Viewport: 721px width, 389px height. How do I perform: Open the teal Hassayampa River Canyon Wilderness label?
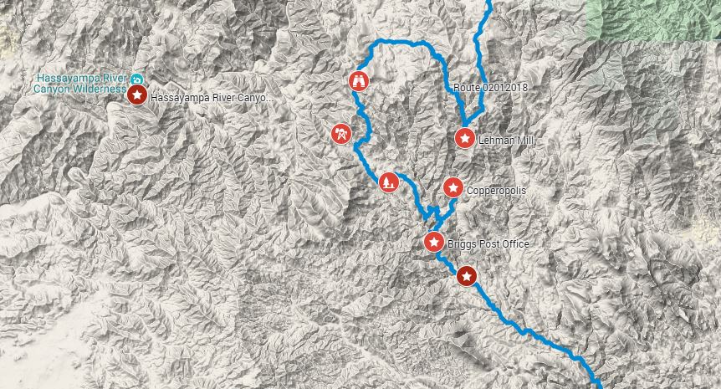point(81,83)
